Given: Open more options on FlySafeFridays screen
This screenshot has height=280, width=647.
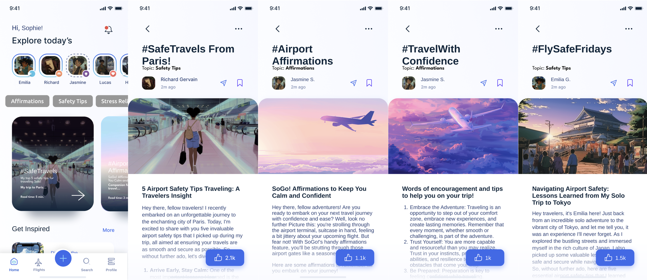Looking at the screenshot, I should tap(629, 29).
